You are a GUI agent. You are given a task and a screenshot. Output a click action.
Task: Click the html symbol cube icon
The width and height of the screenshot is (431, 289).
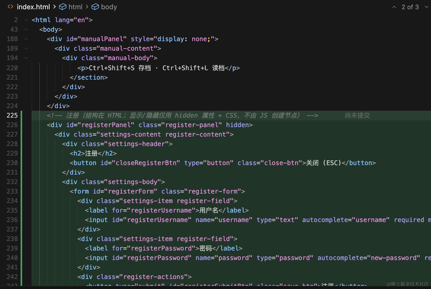63,7
